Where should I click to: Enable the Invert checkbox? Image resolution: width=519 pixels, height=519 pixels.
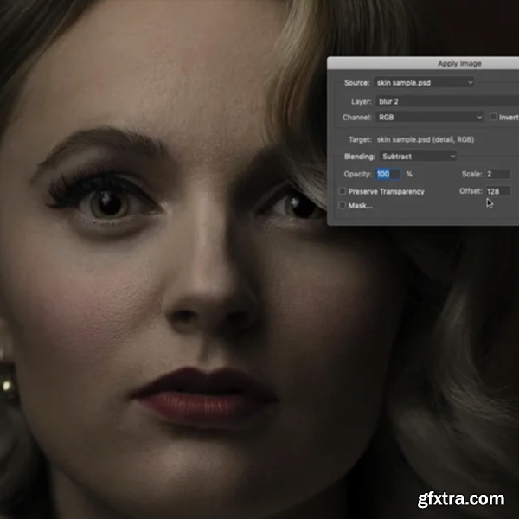coord(493,117)
